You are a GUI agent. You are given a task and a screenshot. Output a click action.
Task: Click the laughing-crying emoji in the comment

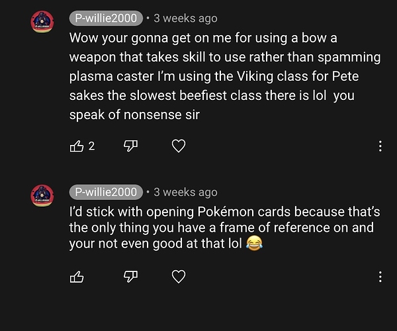coord(253,244)
